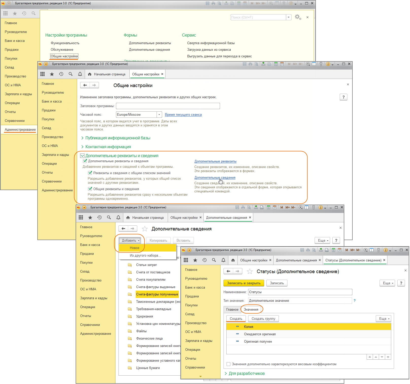
Task: Click back arrow in Статусы form
Action: pos(228,271)
